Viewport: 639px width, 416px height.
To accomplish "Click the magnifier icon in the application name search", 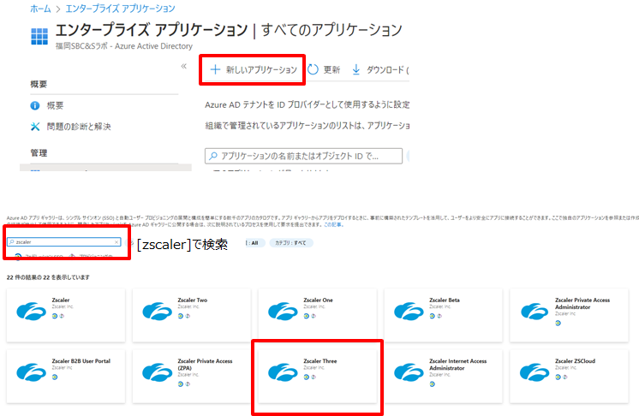I will [212, 156].
